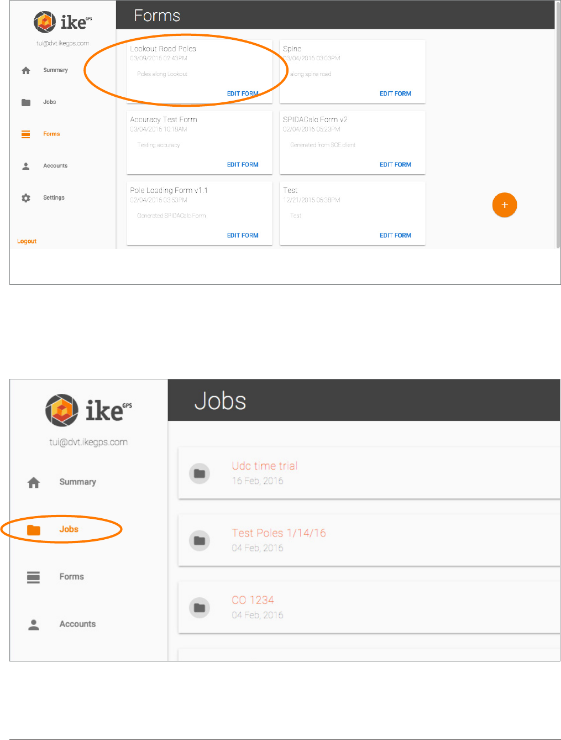The image size is (561, 740).
Task: Click the orange Forms list icon
Action: pyautogui.click(x=26, y=134)
